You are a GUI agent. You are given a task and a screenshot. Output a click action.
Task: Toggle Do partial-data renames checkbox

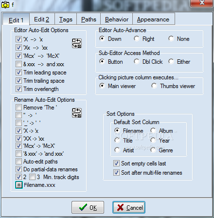click(x=18, y=169)
